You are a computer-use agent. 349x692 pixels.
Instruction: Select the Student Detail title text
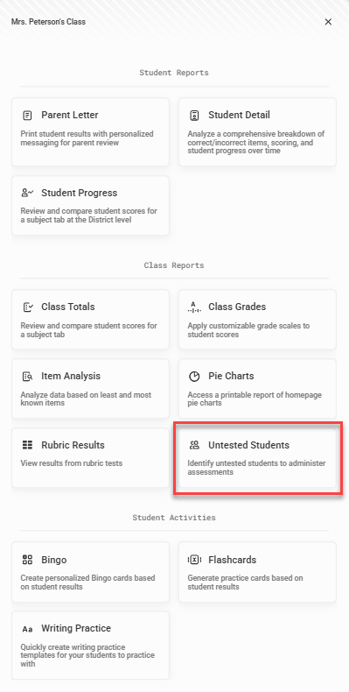pyautogui.click(x=240, y=115)
